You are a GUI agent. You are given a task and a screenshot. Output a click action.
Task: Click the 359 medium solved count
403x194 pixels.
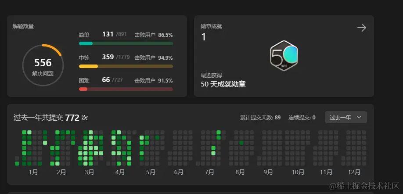tap(108, 57)
